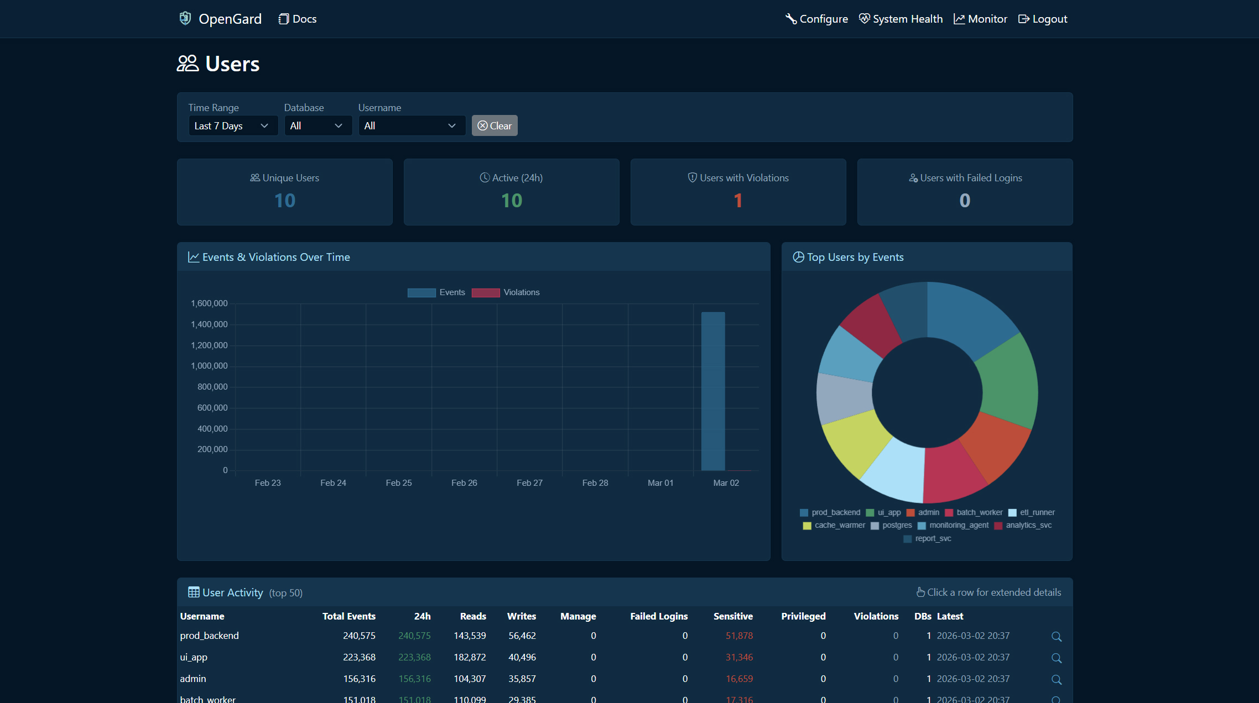This screenshot has width=1259, height=703.
Task: Expand the Database filter dropdown
Action: coord(318,125)
